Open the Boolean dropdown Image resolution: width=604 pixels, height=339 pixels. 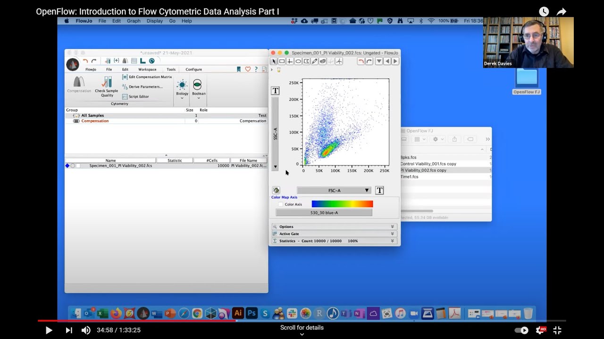click(199, 89)
